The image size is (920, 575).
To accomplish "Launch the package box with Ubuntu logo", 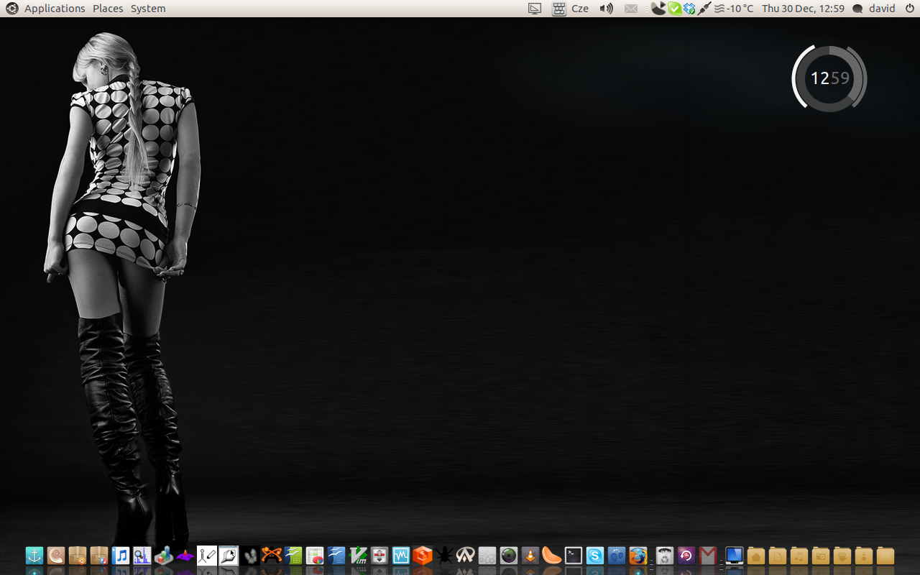I will [78, 556].
